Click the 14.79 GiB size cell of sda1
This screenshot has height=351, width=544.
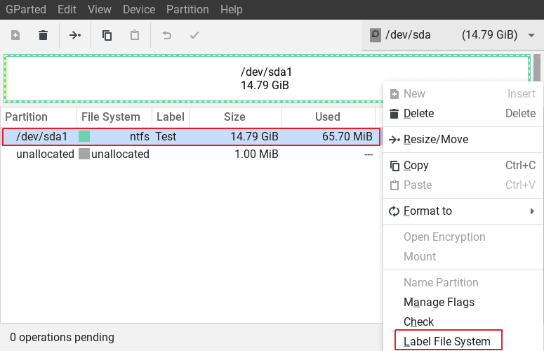(x=254, y=137)
